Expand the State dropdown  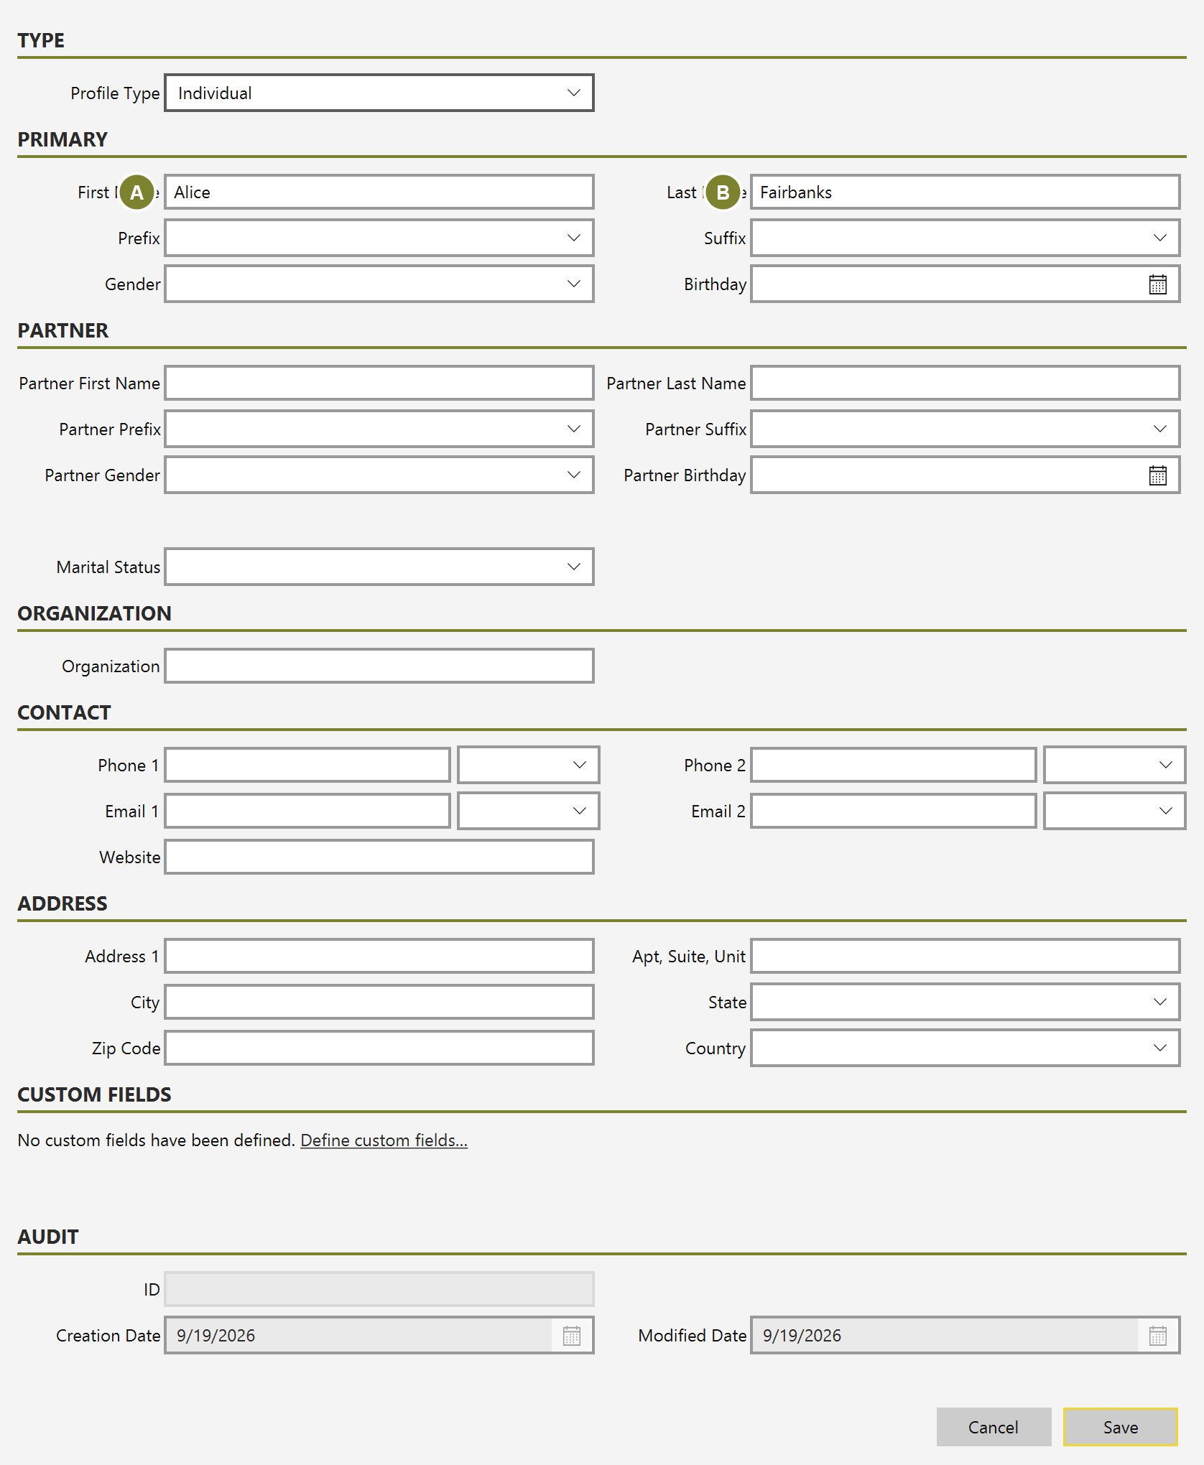[965, 1002]
